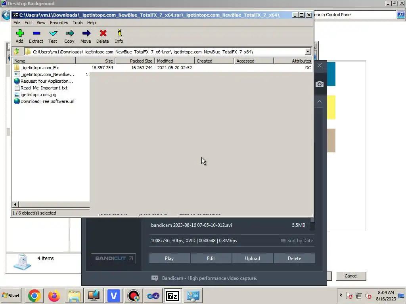The image size is (406, 304).
Task: Click Bandicam camera screenshot icon
Action: coord(320,84)
